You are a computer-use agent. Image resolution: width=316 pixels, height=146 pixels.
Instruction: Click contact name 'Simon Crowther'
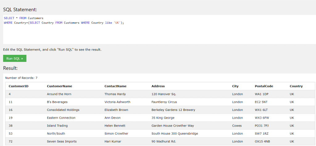pyautogui.click(x=116, y=134)
